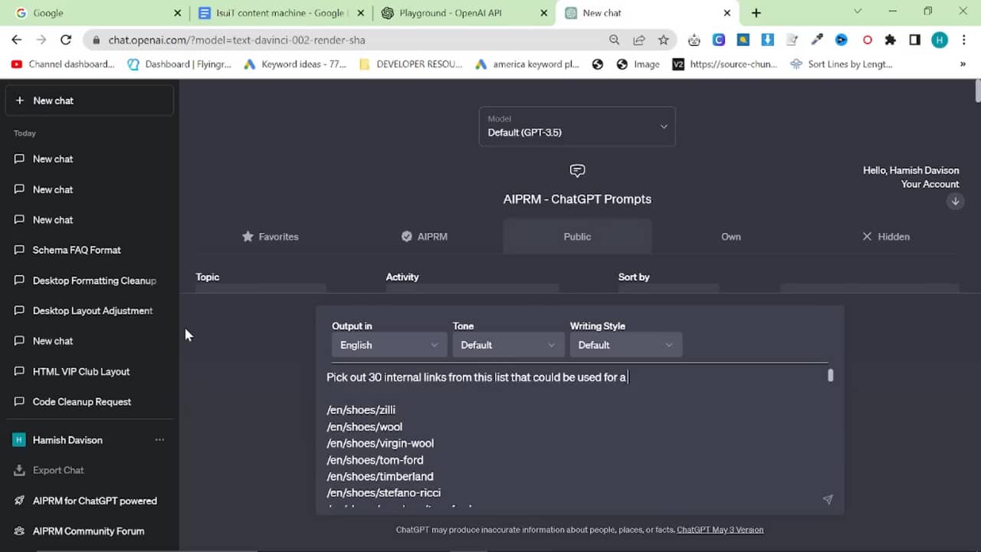Screen dimensions: 981x552
Task: Open the Topic filter dropdown
Action: click(261, 288)
